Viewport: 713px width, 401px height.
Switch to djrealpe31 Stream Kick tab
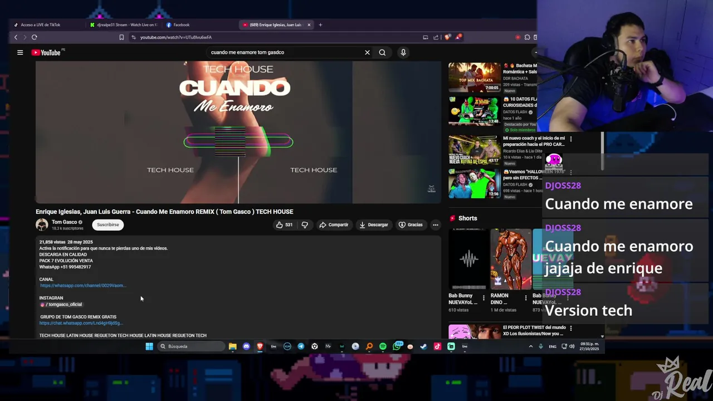124,25
